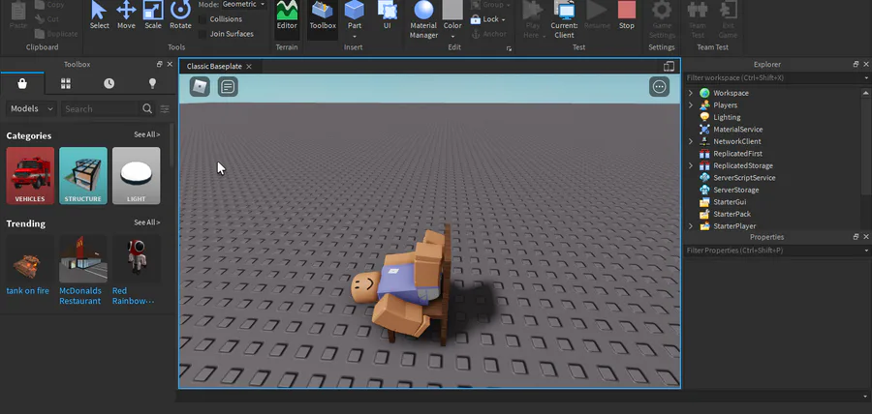Screen dimensions: 872x414
Task: Switch to Toolbox Marketplace tab
Action: 22,84
